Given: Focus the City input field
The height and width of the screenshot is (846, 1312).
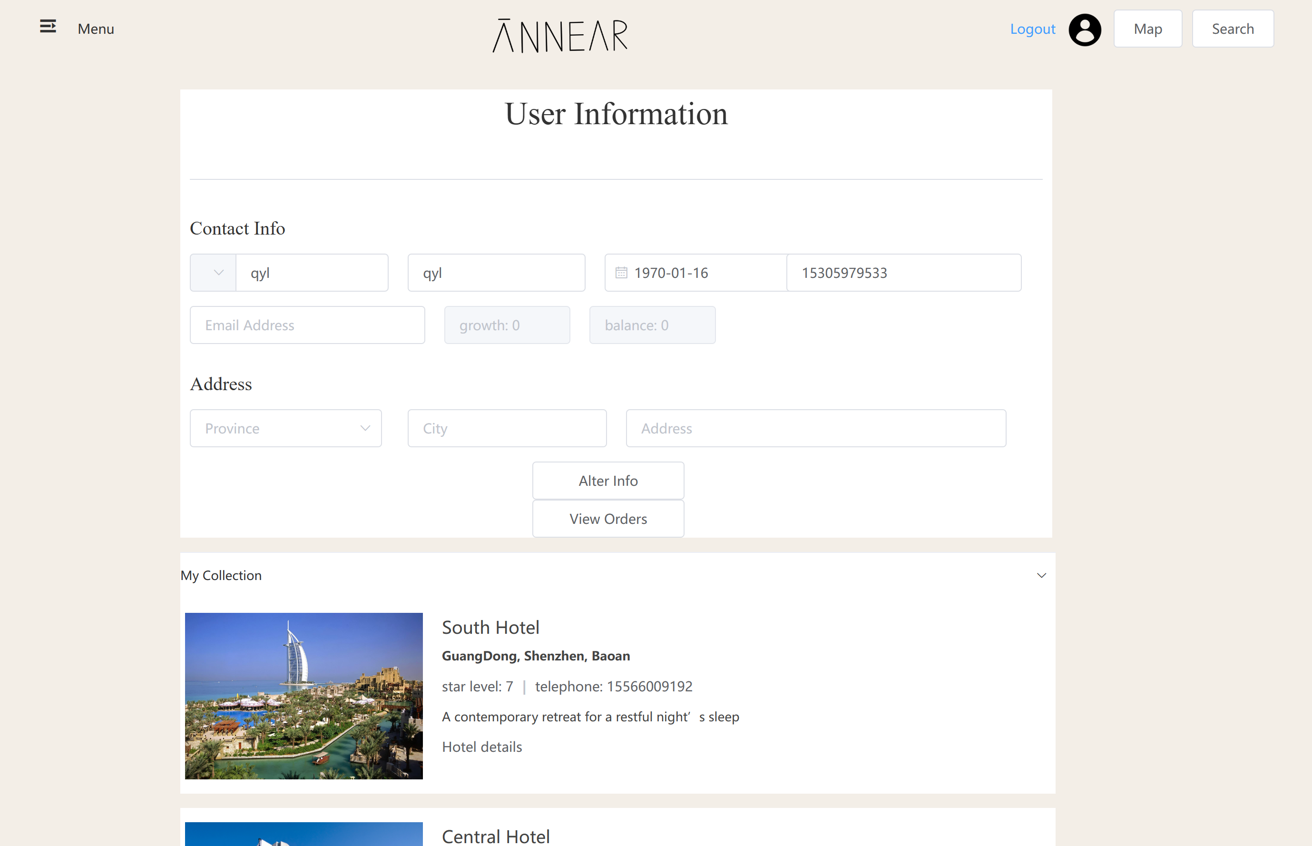Looking at the screenshot, I should (x=507, y=428).
